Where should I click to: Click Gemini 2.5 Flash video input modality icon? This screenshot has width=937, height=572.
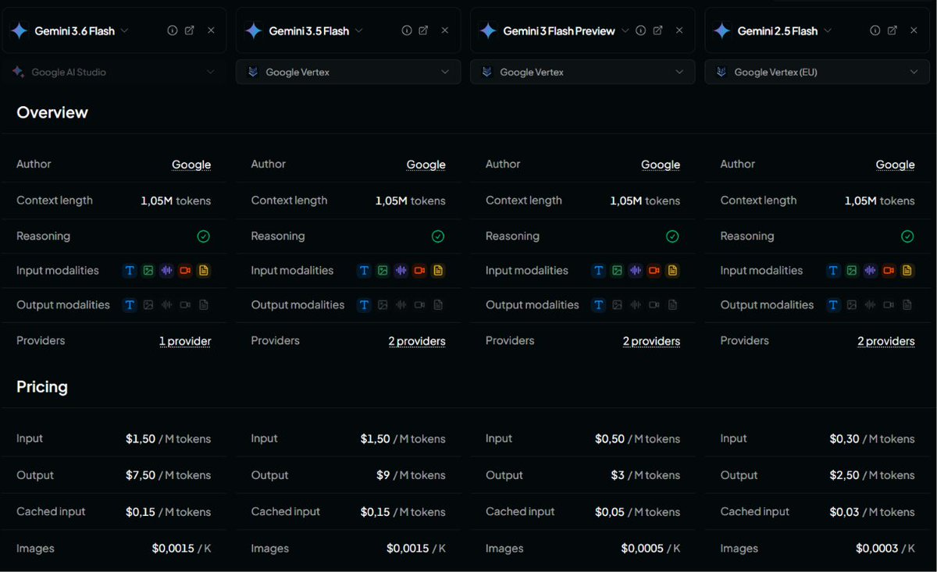(889, 271)
